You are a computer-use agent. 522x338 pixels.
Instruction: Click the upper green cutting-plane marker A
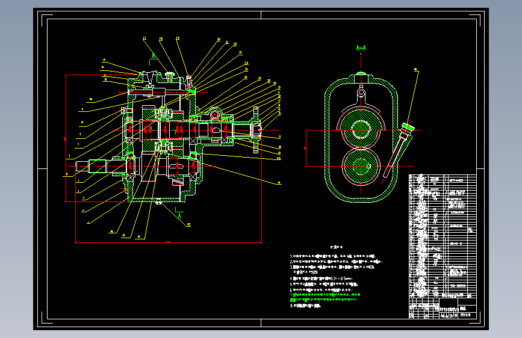153,58
